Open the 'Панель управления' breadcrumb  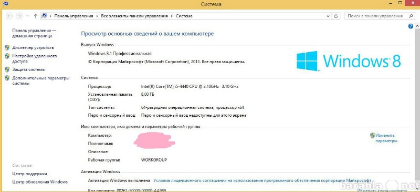point(73,16)
